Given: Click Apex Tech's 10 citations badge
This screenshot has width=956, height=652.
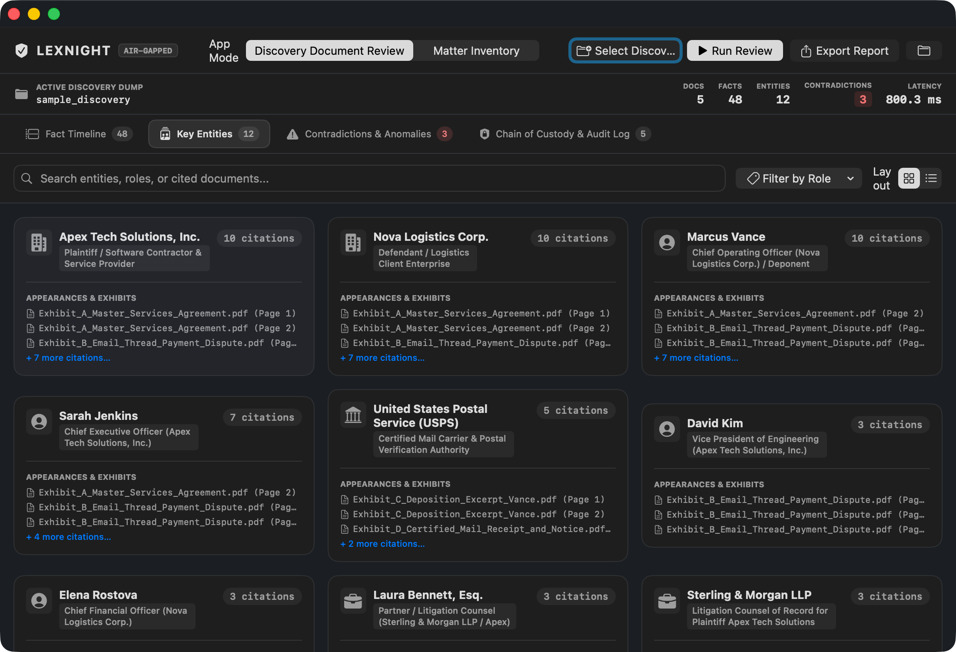Looking at the screenshot, I should pos(259,238).
